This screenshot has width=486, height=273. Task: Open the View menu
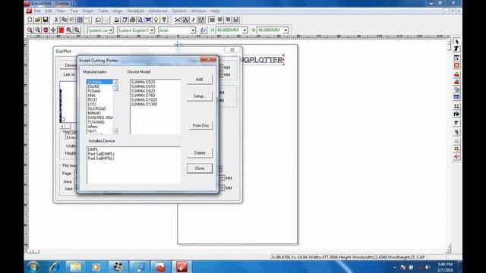pos(61,11)
